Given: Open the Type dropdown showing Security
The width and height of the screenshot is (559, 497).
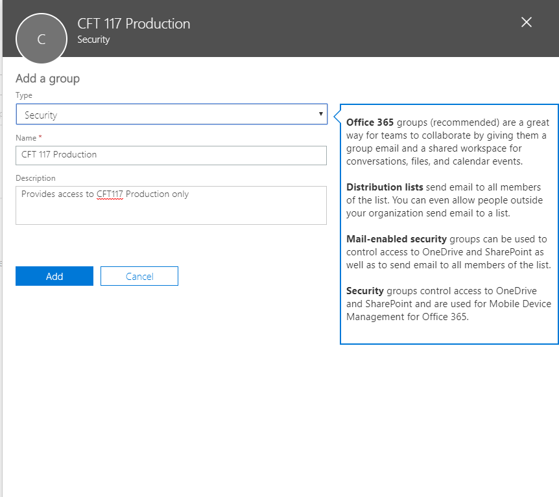Looking at the screenshot, I should click(x=171, y=114).
